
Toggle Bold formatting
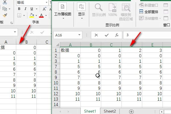point(19,9)
